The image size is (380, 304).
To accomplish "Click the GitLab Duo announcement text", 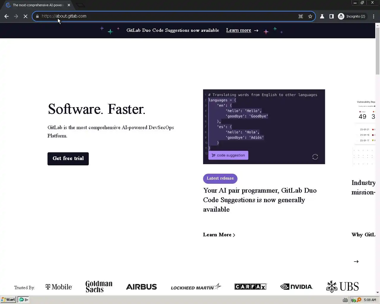I will click(x=173, y=30).
